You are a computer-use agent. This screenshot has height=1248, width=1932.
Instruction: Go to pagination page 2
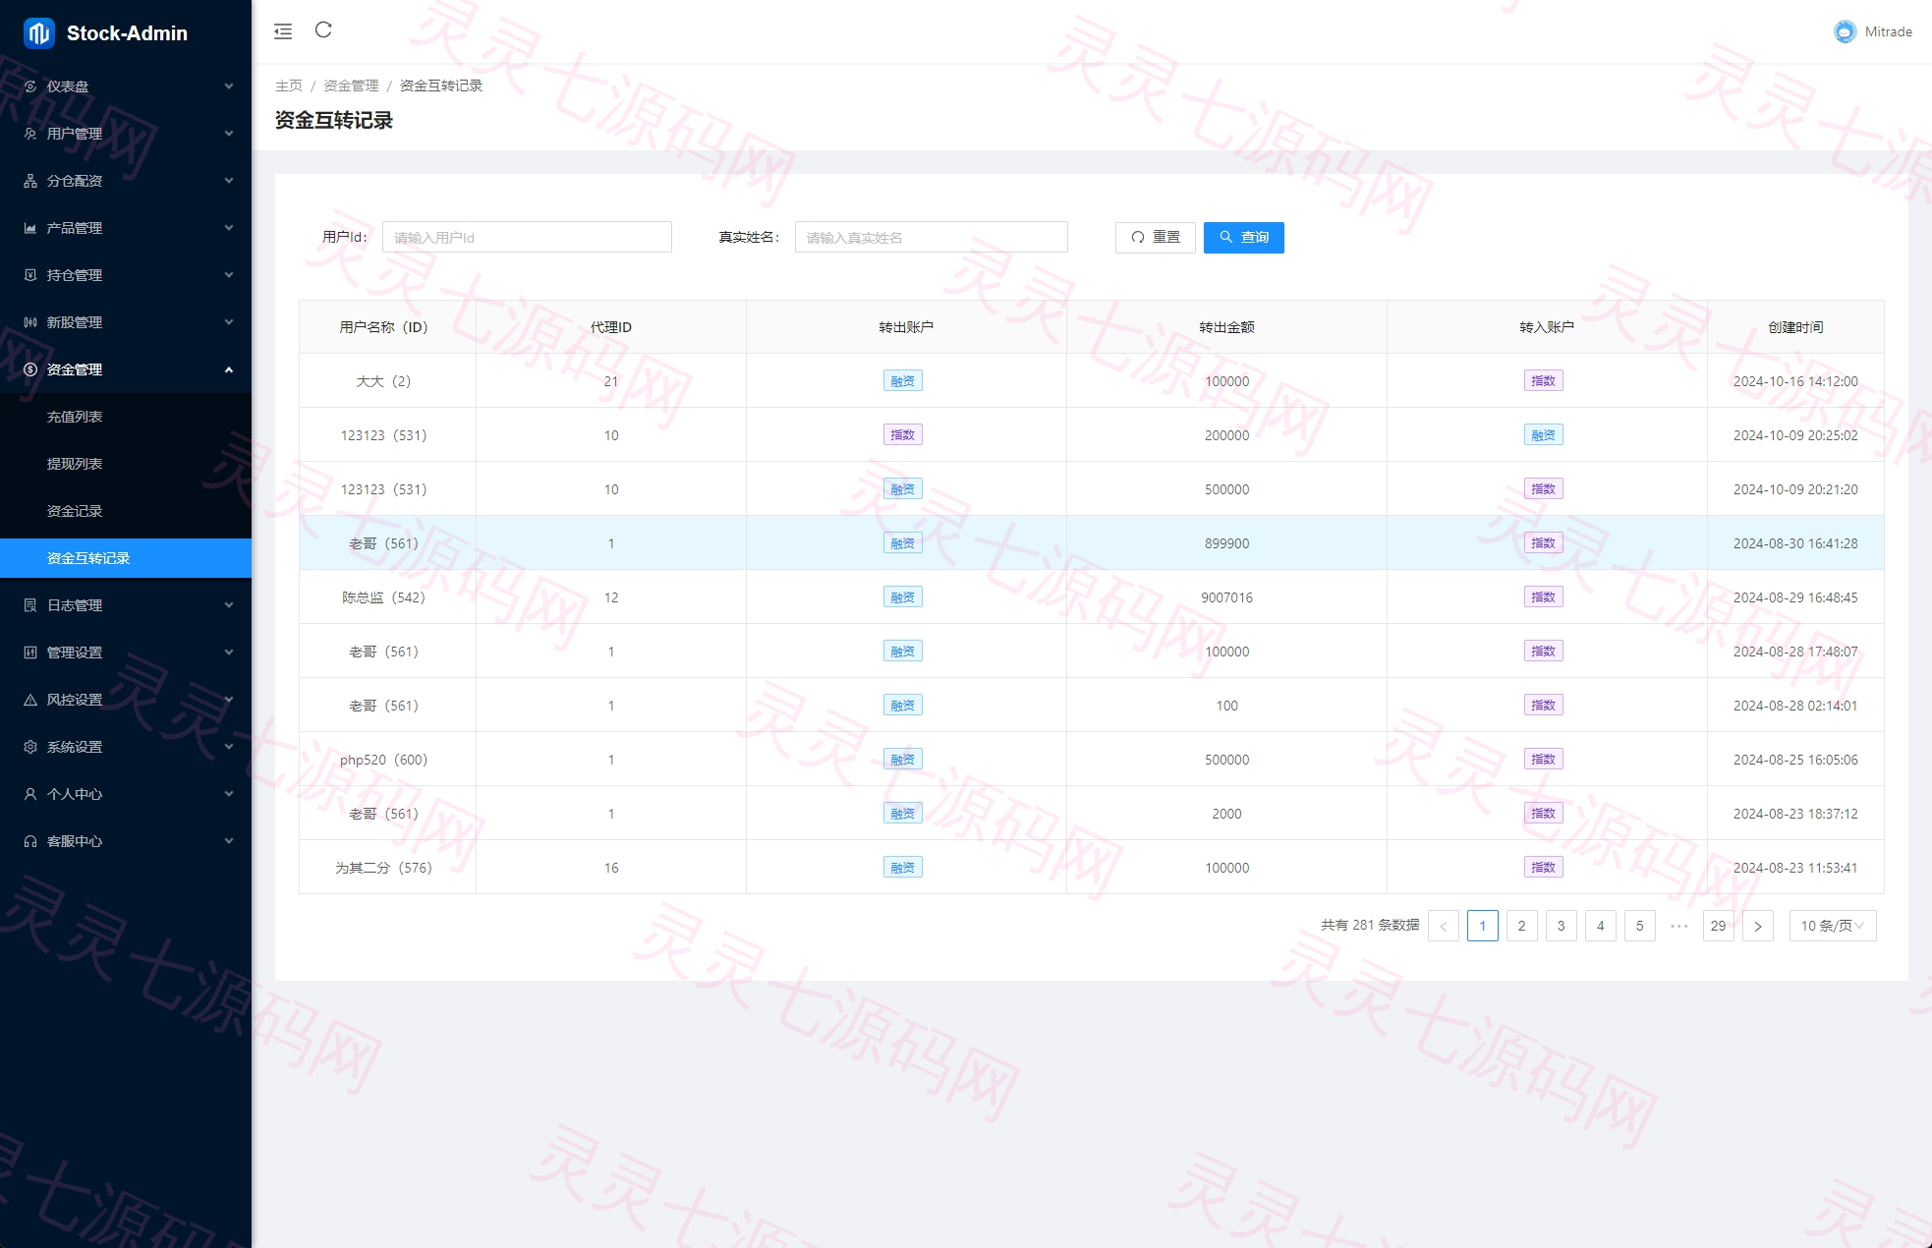1522,926
